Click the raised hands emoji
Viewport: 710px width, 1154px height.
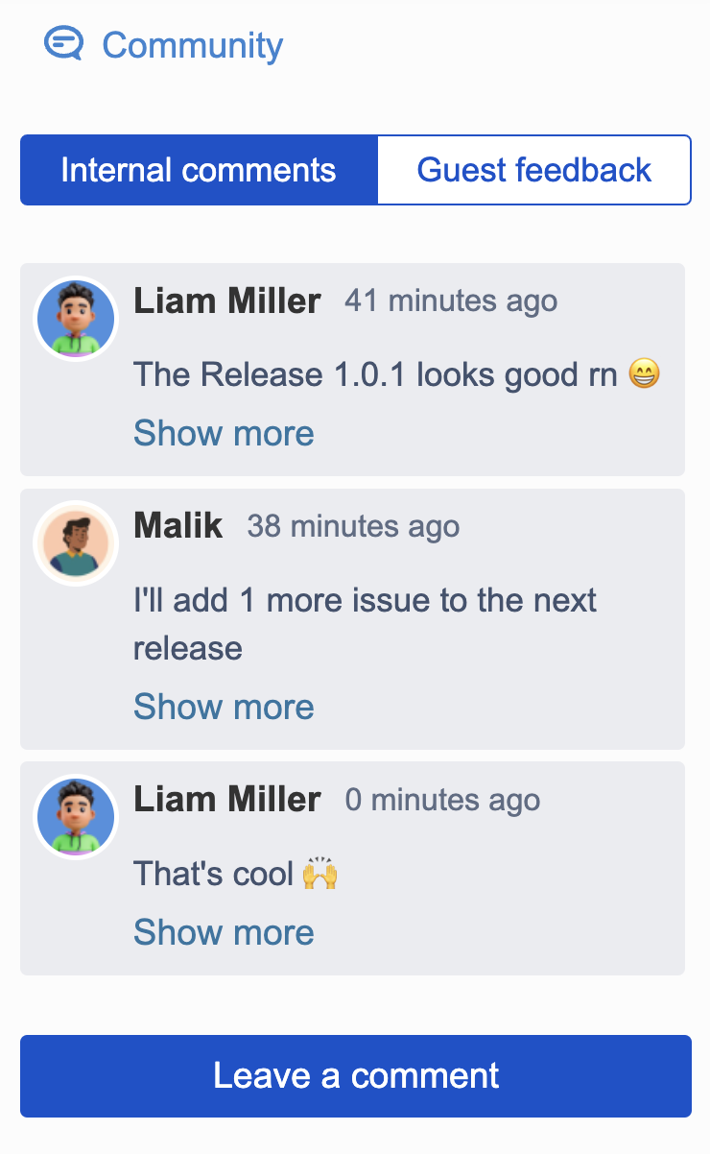tap(320, 873)
